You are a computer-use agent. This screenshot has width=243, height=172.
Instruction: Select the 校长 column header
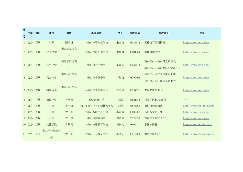point(120,33)
